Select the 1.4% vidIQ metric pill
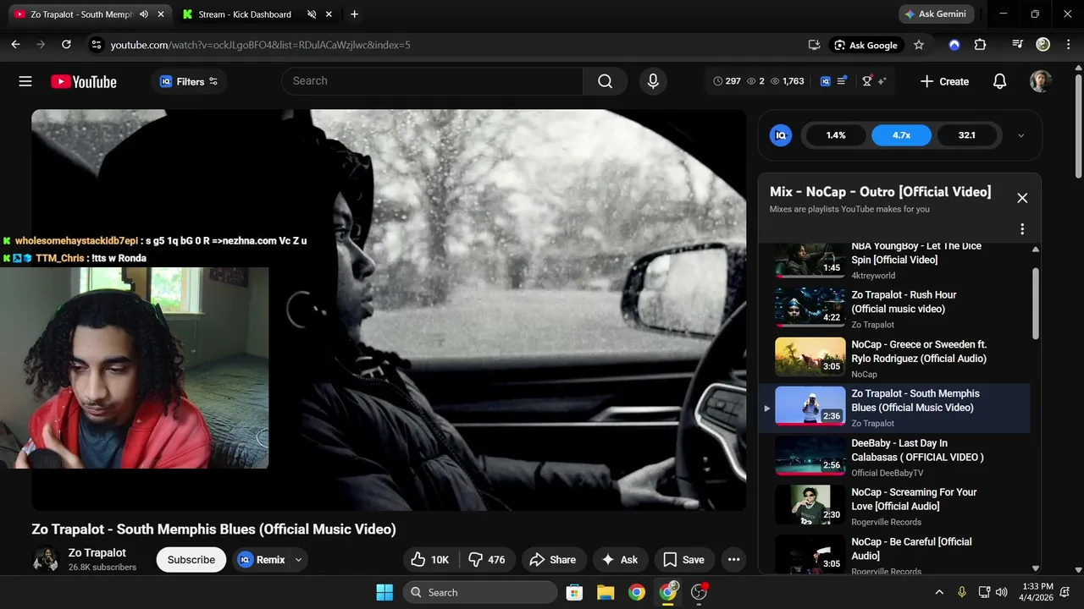1084x609 pixels. click(836, 135)
